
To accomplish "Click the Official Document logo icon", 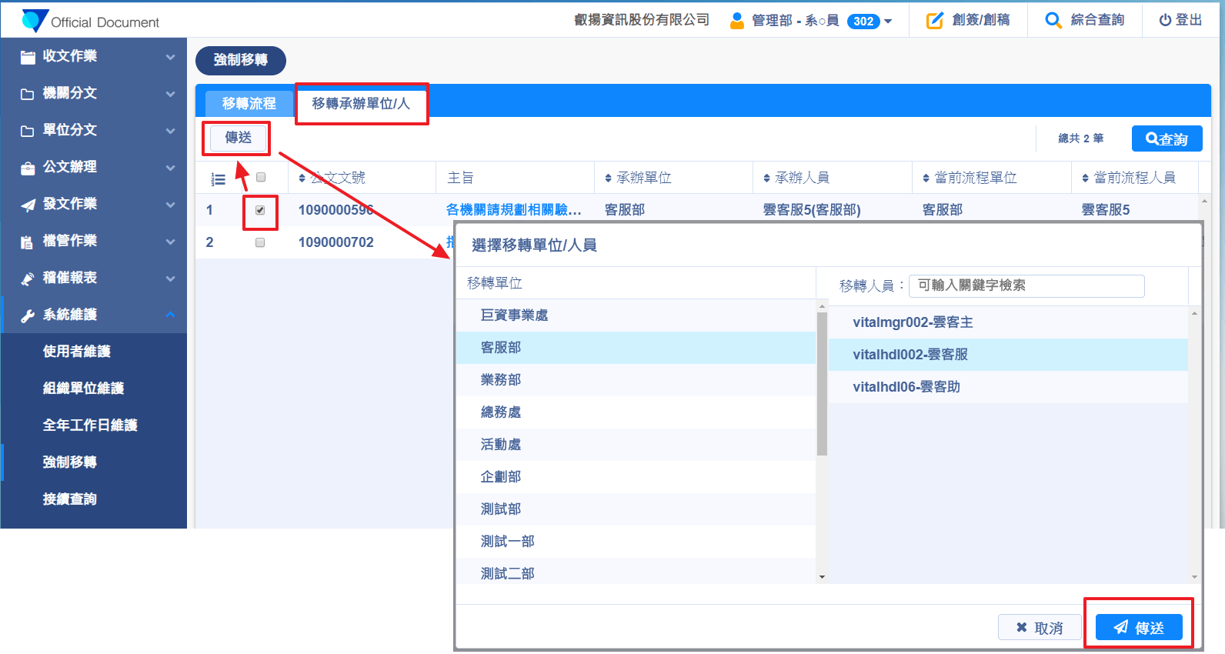I will tap(35, 21).
